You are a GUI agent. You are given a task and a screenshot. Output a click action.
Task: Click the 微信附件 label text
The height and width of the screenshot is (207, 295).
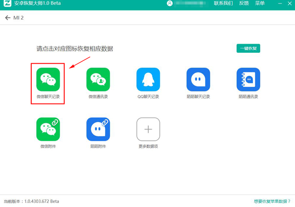pos(48,146)
